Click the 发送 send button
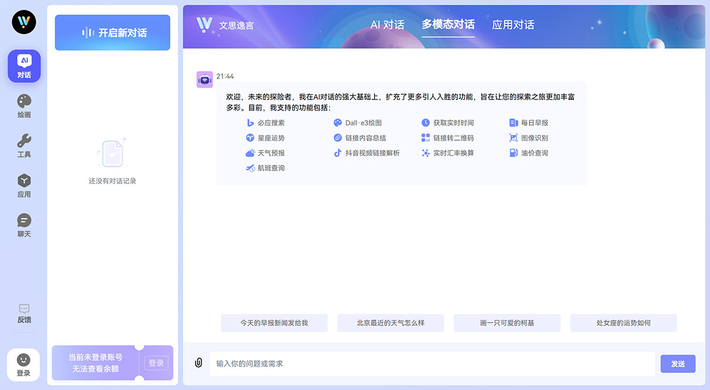The image size is (710, 390). click(677, 363)
